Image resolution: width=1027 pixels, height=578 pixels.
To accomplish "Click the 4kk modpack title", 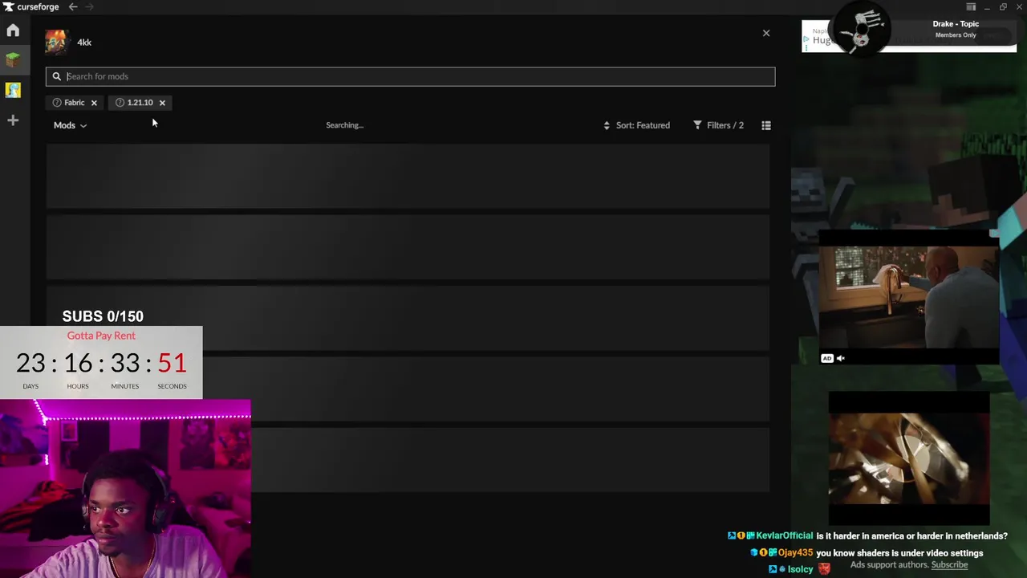I will pos(84,43).
